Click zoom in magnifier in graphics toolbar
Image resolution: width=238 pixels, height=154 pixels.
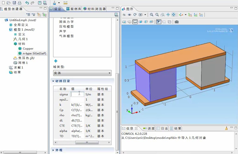[x=152, y=15]
